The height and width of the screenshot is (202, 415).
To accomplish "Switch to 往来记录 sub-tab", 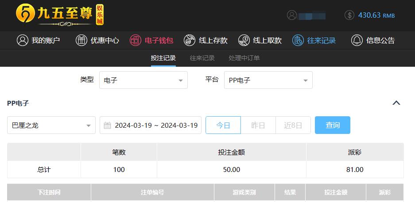I will [202, 58].
